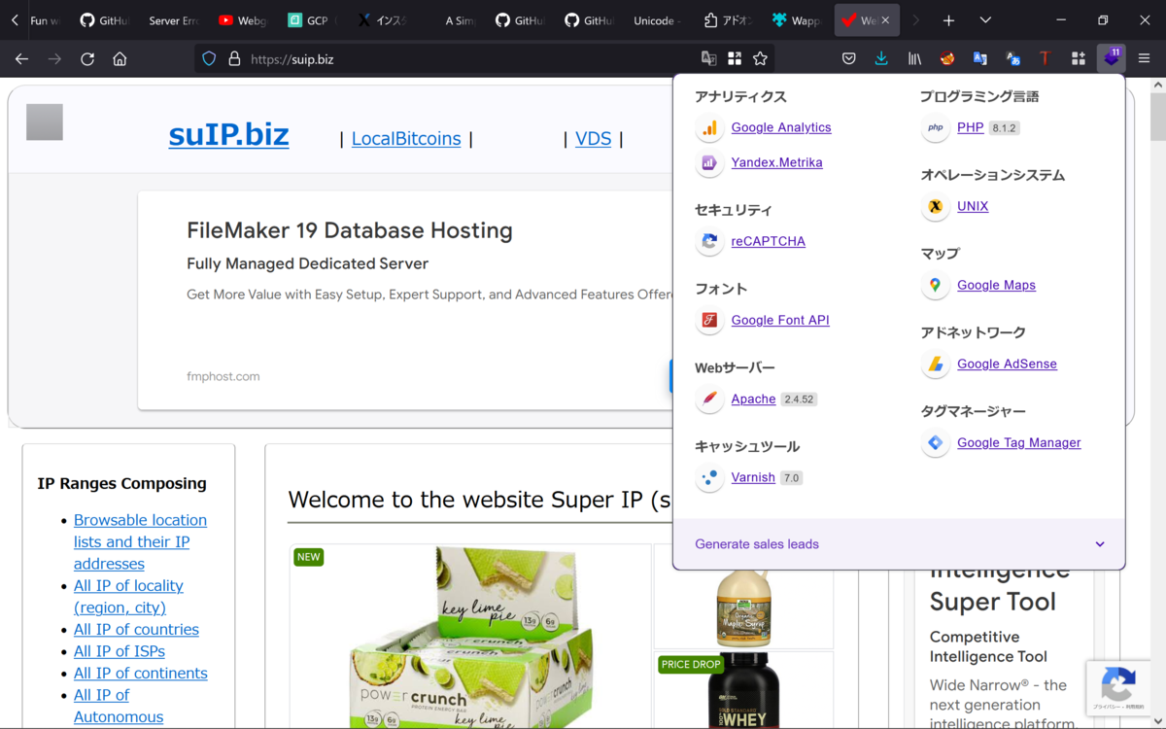Open Google AdSense link
This screenshot has height=729, width=1166.
[x=1007, y=364]
